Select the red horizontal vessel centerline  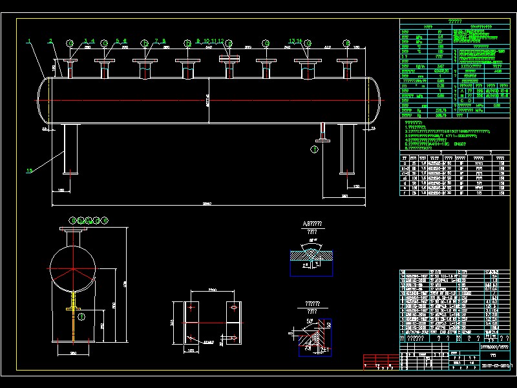[x=209, y=101]
